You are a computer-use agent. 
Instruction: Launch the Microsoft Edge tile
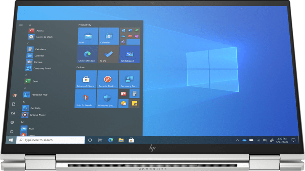point(87,54)
